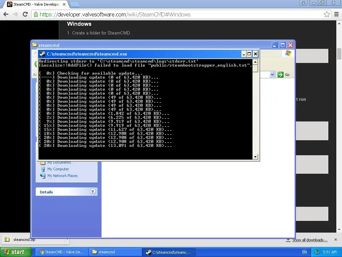Show all downloads link
Image resolution: width=342 pixels, height=257 pixels.
[310, 240]
